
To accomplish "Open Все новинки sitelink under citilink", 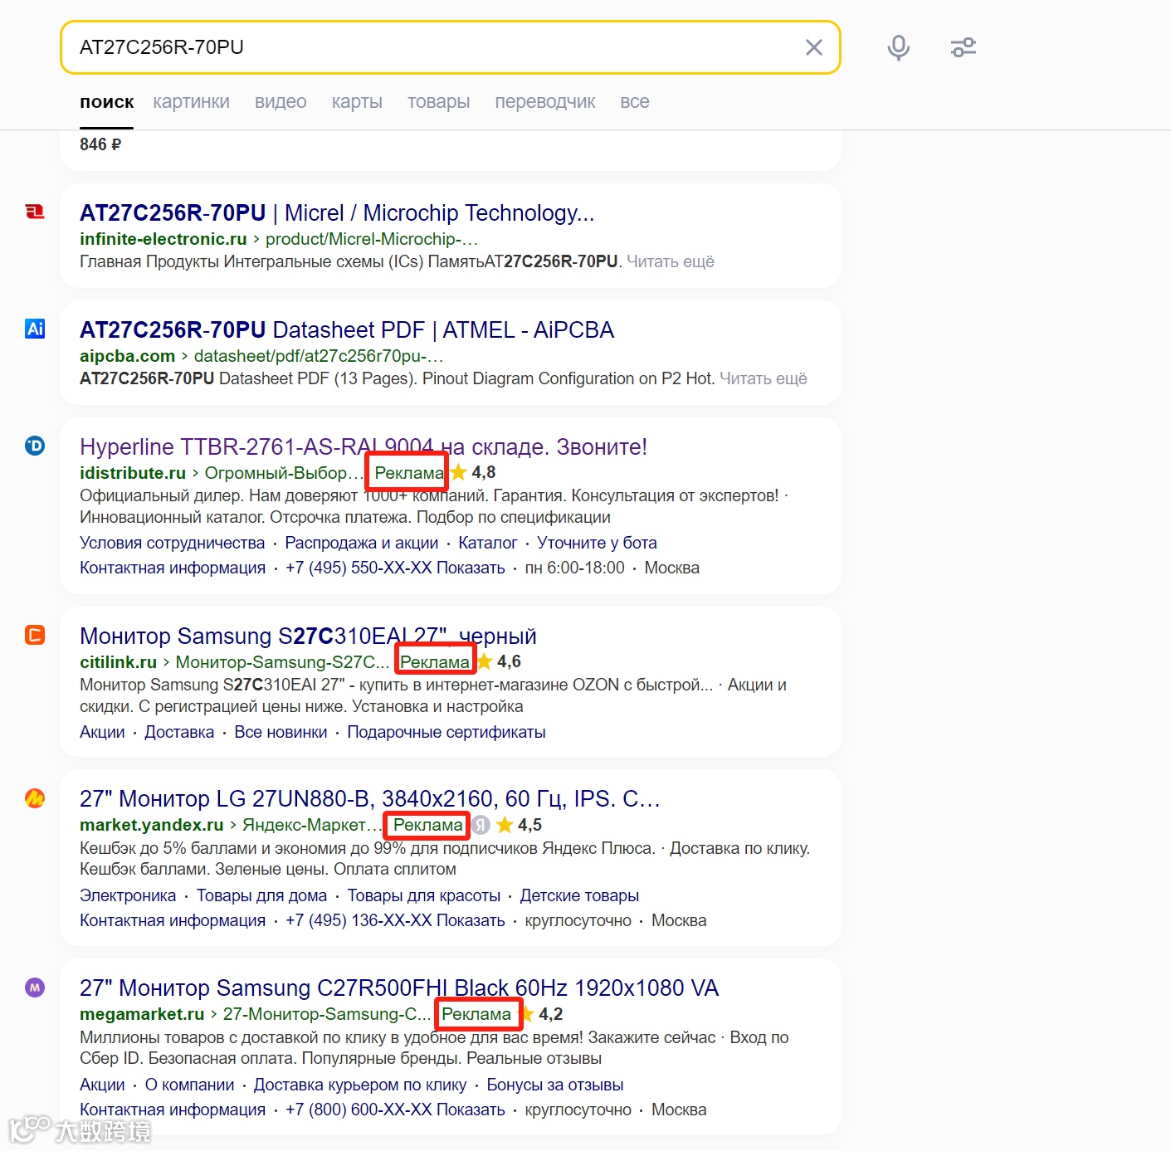I will pos(281,732).
